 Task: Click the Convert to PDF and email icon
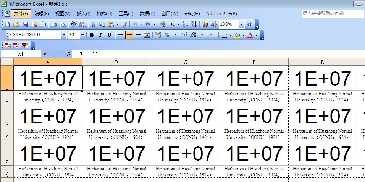[x=16, y=46]
